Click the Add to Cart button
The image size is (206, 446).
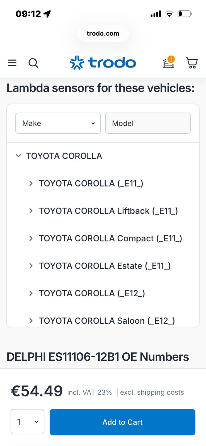122,422
